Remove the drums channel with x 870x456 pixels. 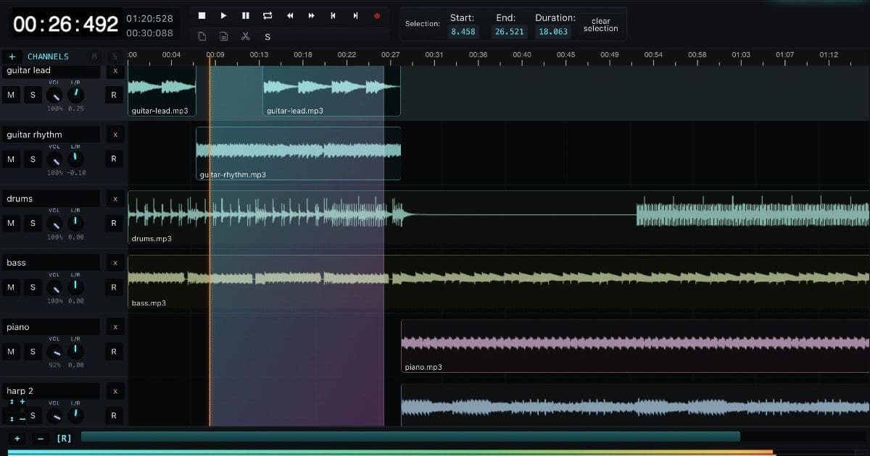click(115, 198)
